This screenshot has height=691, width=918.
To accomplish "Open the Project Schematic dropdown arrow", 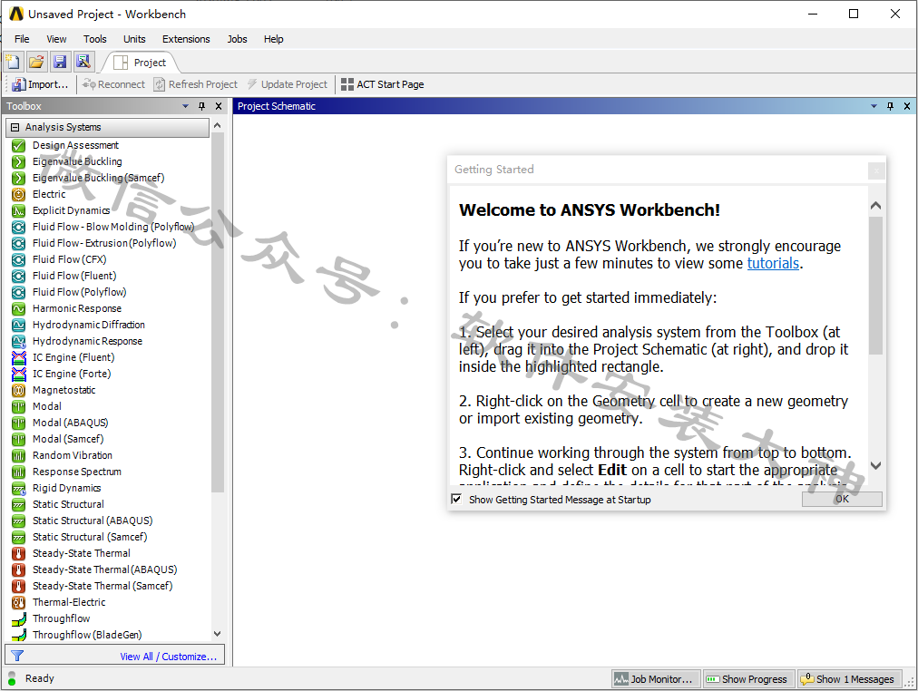I will (x=874, y=106).
